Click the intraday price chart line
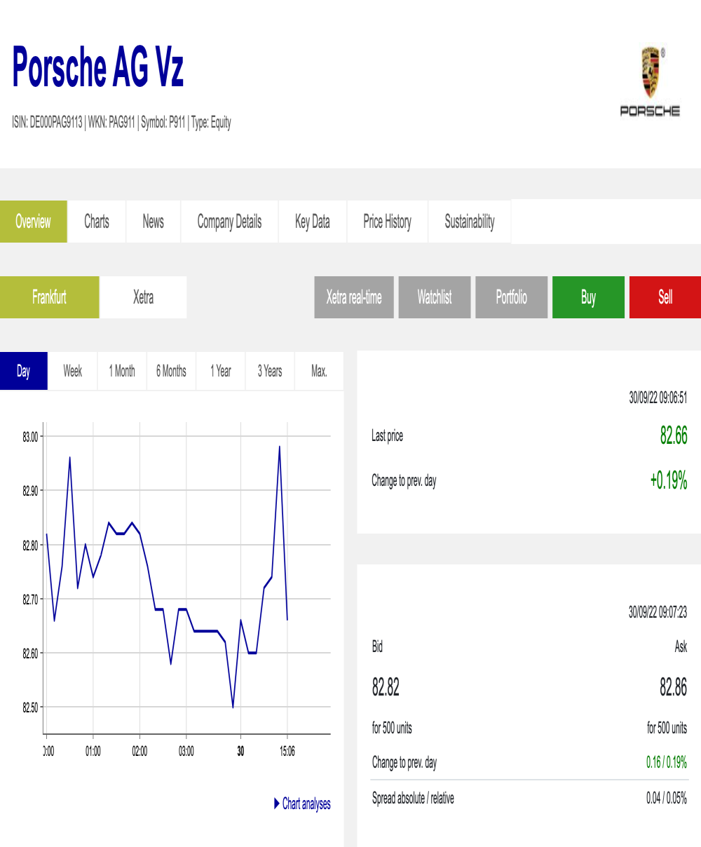The width and height of the screenshot is (701, 847). (x=167, y=576)
